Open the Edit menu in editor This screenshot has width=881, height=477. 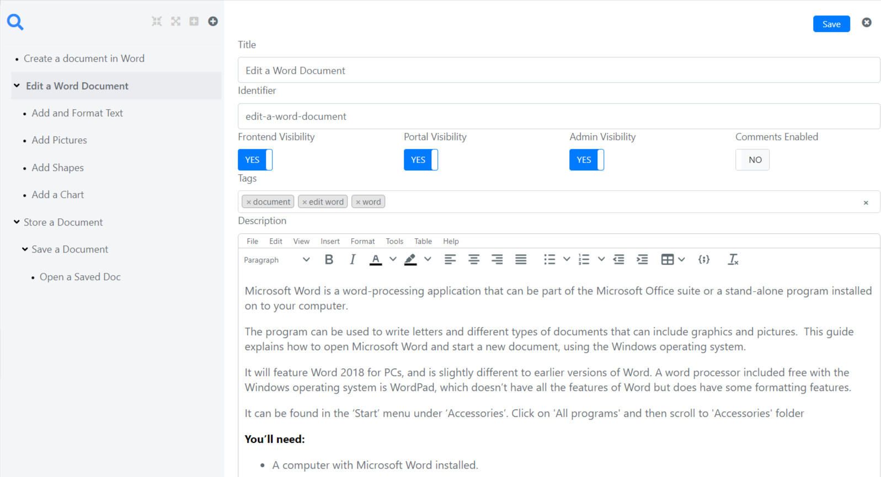276,242
